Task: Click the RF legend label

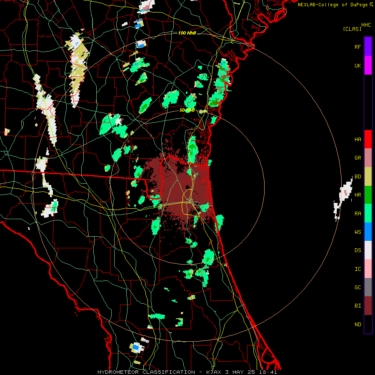Action: tap(357, 47)
